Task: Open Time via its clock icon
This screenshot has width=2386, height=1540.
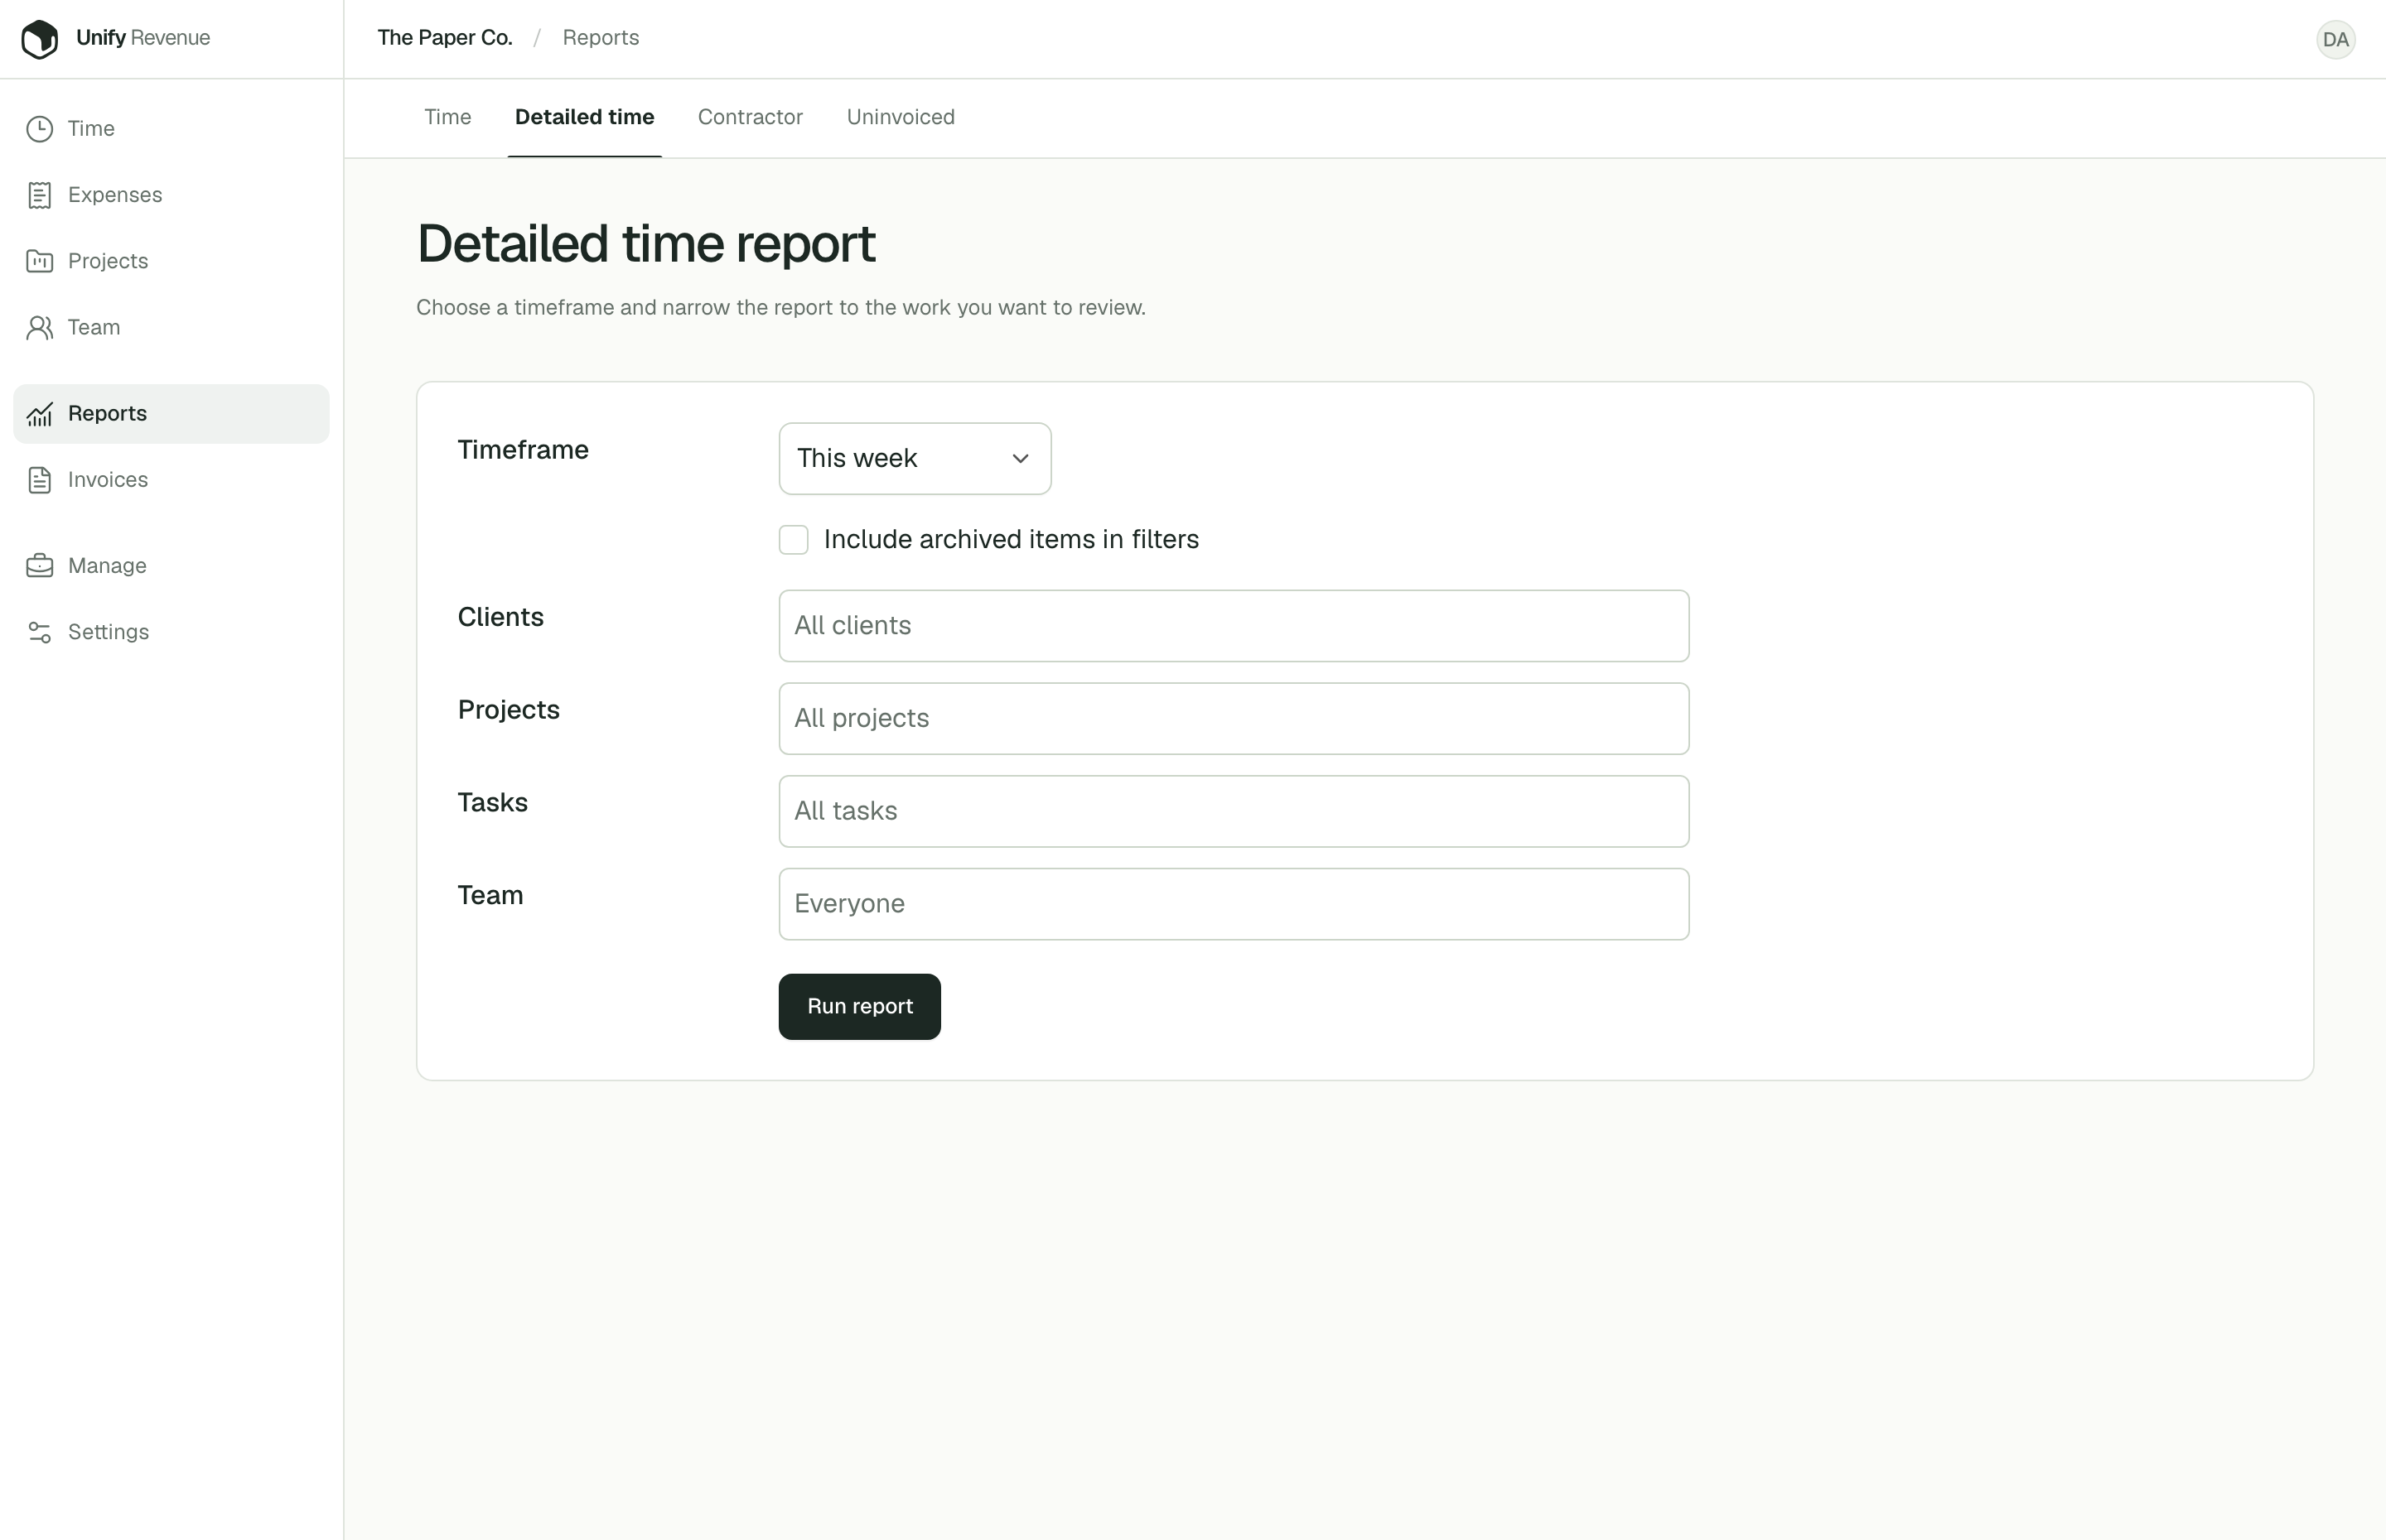Action: tap(40, 129)
